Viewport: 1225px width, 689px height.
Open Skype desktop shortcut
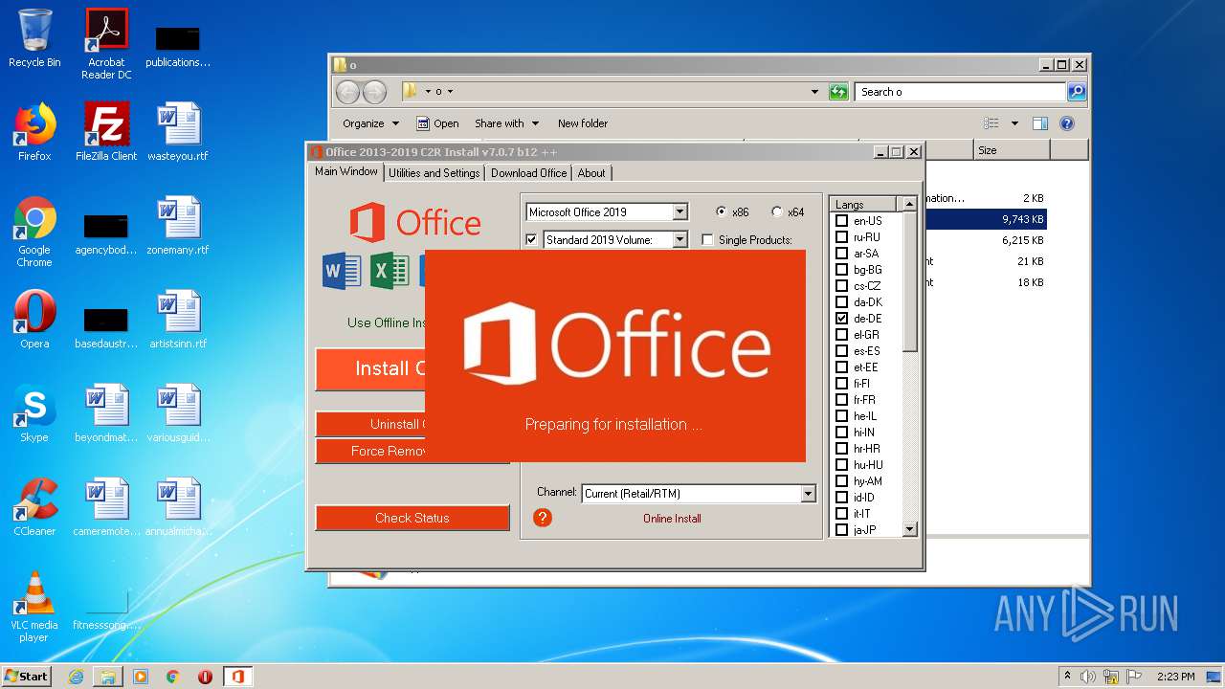pyautogui.click(x=34, y=413)
